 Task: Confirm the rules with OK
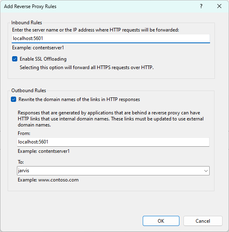(161, 221)
